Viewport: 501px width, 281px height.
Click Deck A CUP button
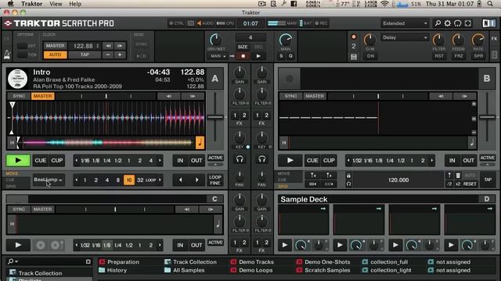coord(57,161)
